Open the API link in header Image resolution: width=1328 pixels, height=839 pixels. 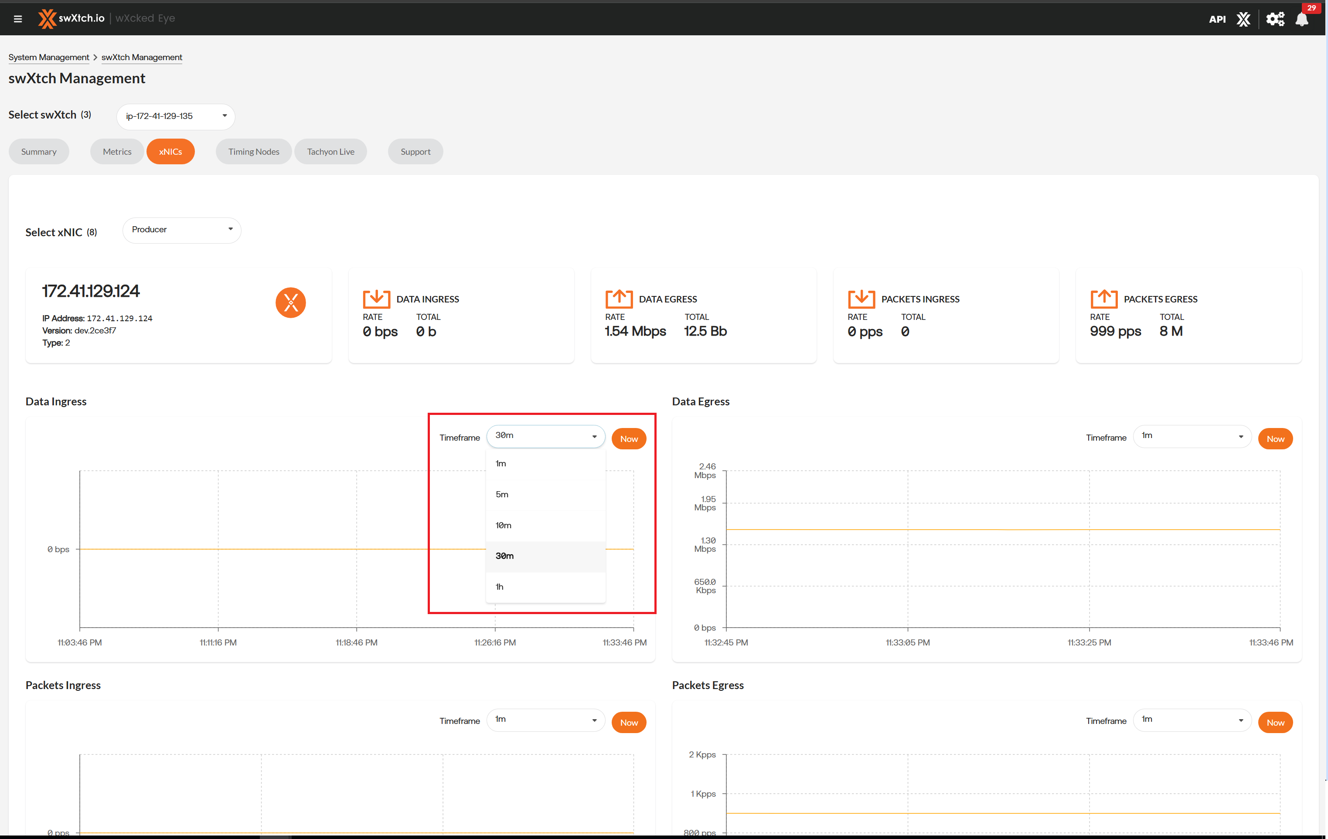(x=1216, y=19)
